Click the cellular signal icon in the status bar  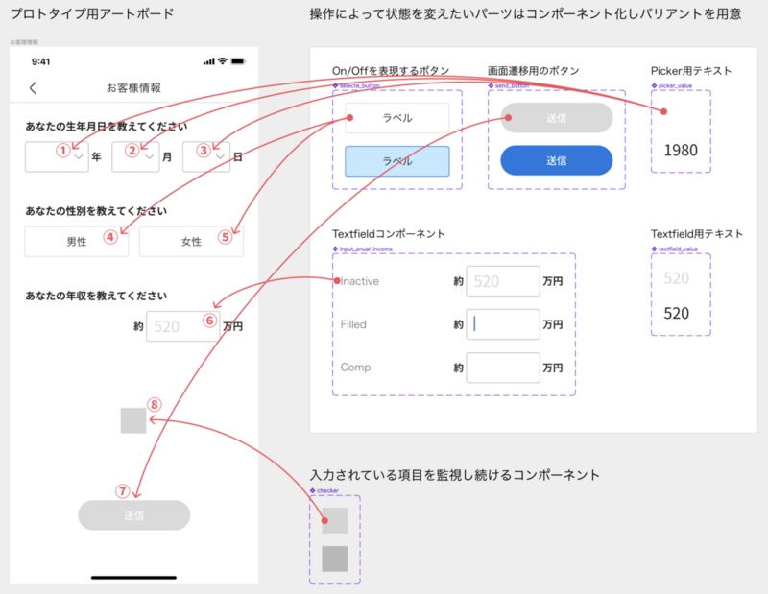click(x=208, y=61)
